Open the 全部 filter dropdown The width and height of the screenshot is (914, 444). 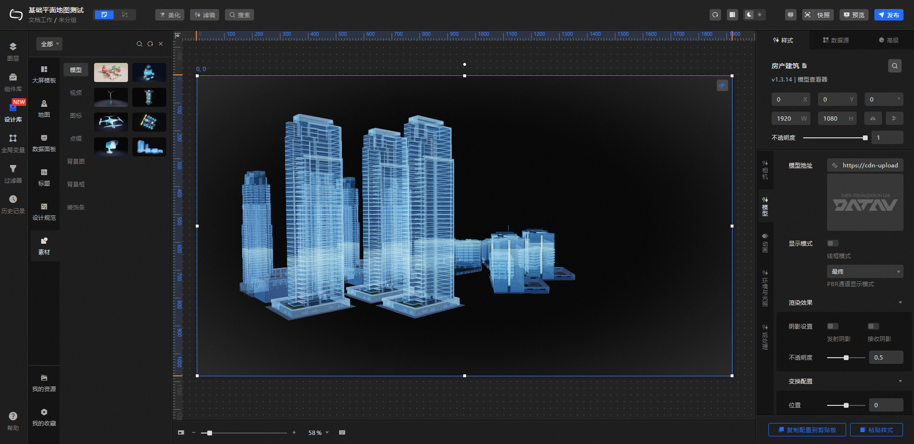50,44
